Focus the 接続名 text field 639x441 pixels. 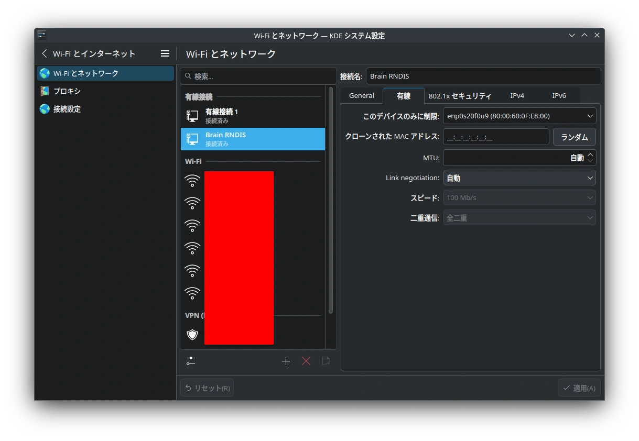point(483,76)
